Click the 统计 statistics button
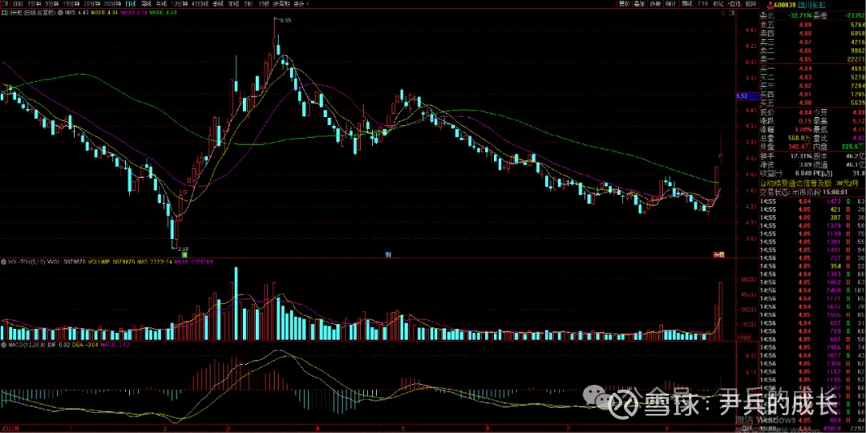 [x=670, y=4]
